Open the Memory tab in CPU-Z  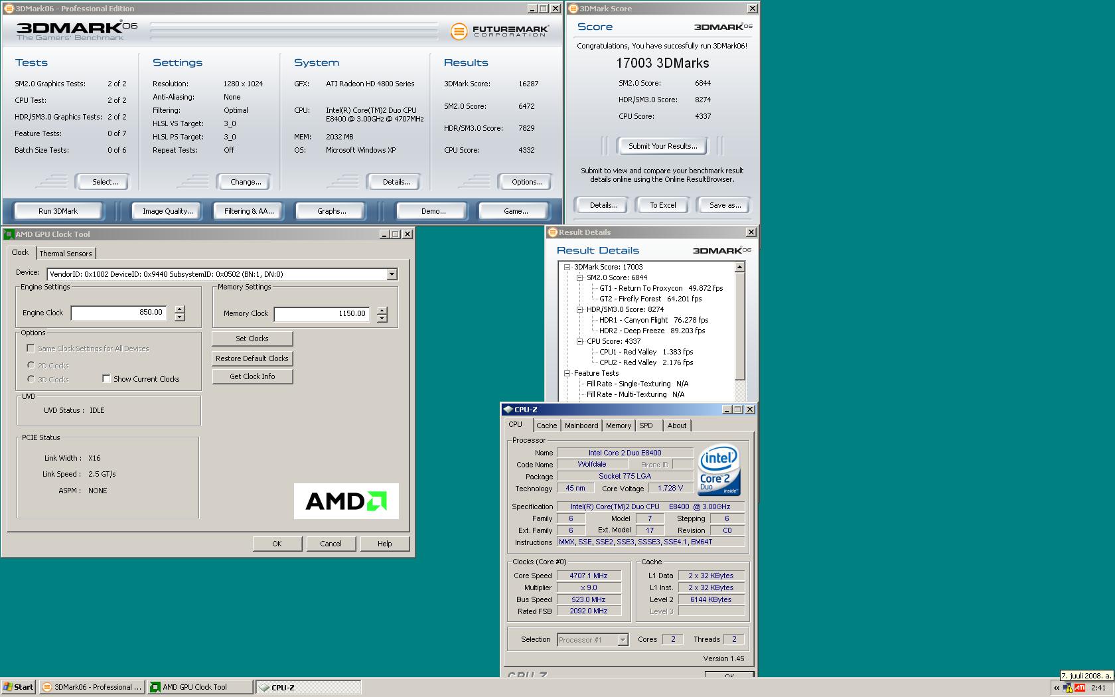(x=619, y=426)
